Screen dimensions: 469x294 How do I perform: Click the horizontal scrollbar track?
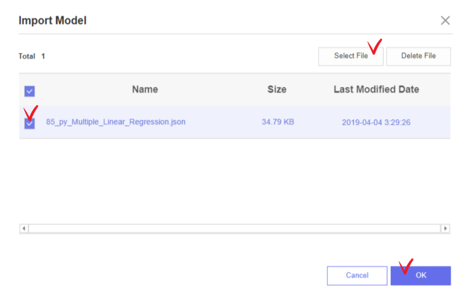pyautogui.click(x=234, y=229)
